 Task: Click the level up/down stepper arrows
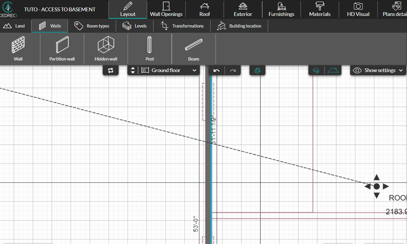click(133, 70)
